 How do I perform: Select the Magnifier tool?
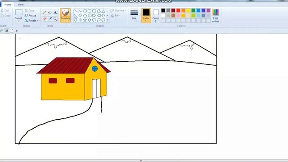tap(55, 19)
